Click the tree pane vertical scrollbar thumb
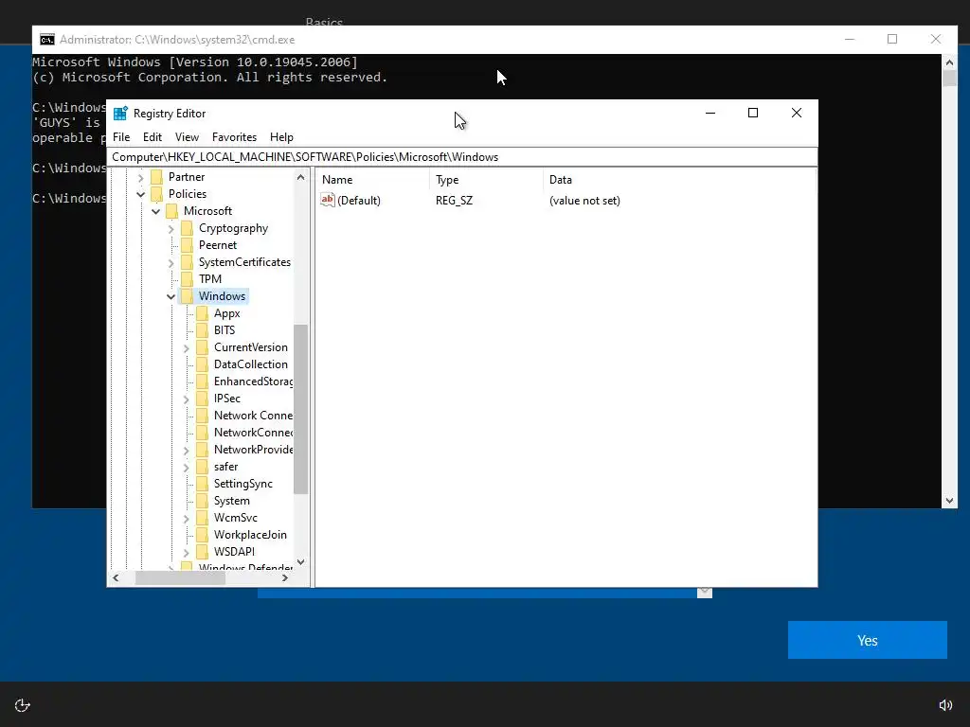Viewport: 970px width, 727px height. (x=300, y=409)
